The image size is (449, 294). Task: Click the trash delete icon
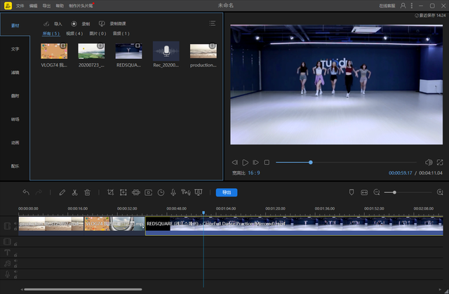(x=87, y=192)
